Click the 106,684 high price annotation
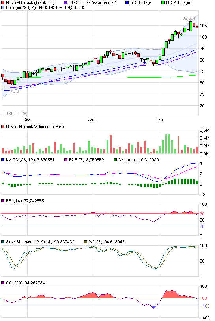 (188, 18)
